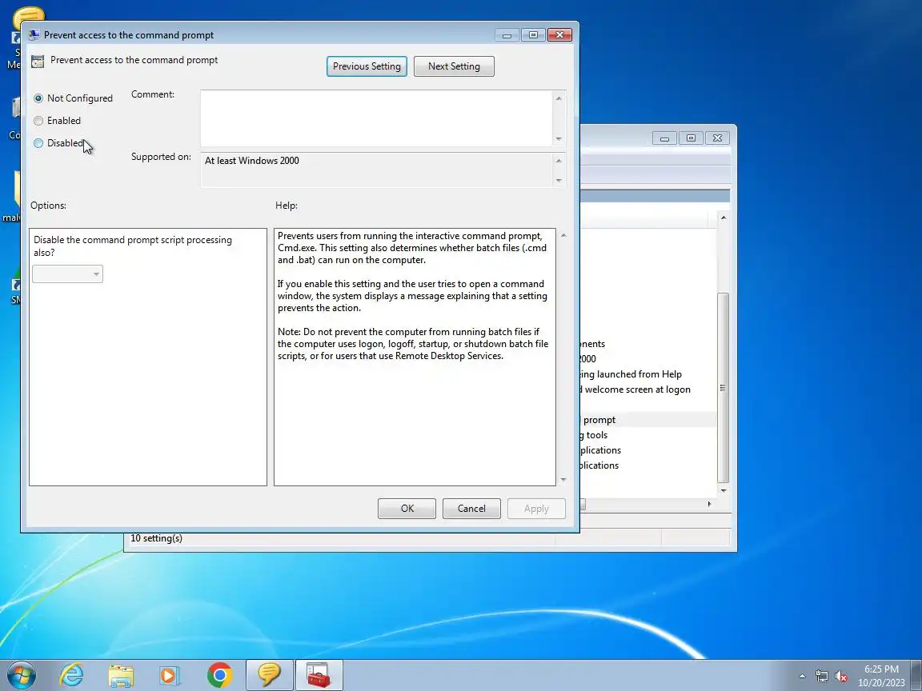Minimize the background policy editor window
Screen dimensions: 922x691
[x=664, y=138]
